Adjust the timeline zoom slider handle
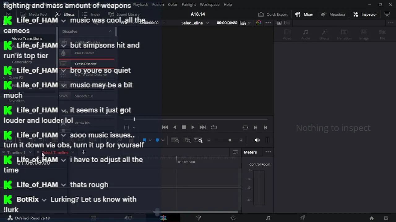Screen dimensions: 396x222 [230, 140]
